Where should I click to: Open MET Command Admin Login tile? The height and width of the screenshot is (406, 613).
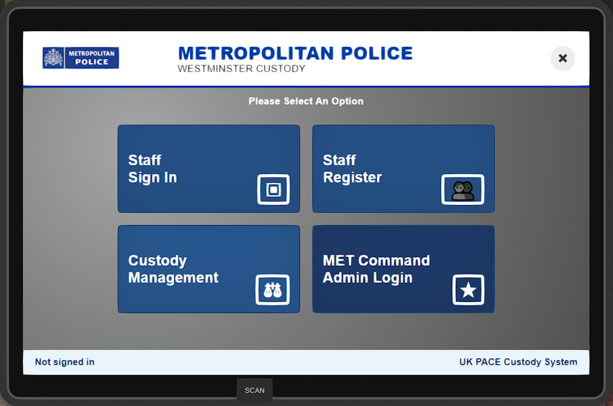[x=404, y=269]
